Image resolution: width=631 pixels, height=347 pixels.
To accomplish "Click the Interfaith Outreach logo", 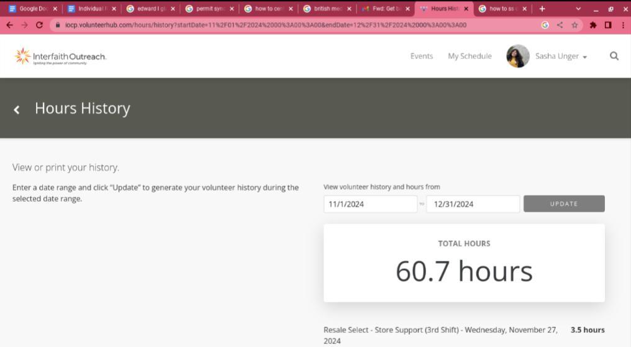I will [x=60, y=56].
